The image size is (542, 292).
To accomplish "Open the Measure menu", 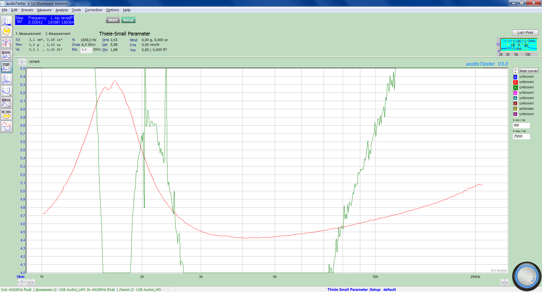I will coord(44,10).
